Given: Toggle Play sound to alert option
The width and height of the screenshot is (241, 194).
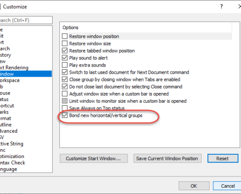Looking at the screenshot, I should [x=65, y=58].
